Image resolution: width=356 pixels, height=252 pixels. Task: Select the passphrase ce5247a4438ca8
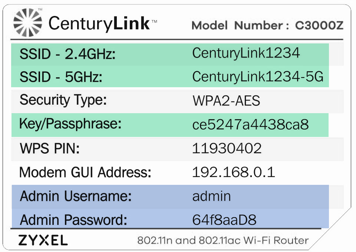coord(250,125)
